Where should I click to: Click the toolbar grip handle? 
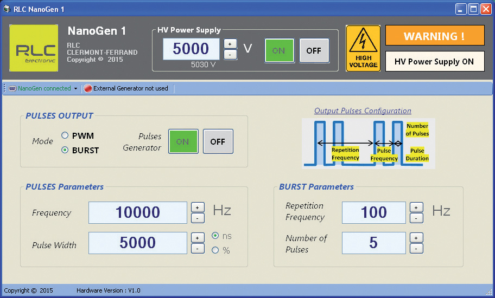pos(4,88)
